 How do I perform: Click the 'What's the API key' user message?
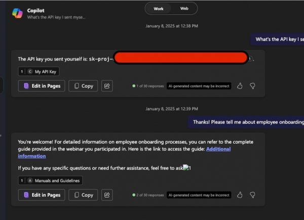(x=278, y=40)
